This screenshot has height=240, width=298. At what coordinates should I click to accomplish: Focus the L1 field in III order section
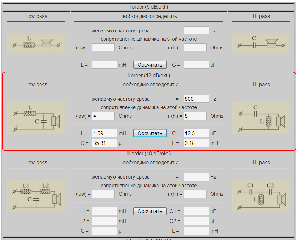point(104,211)
